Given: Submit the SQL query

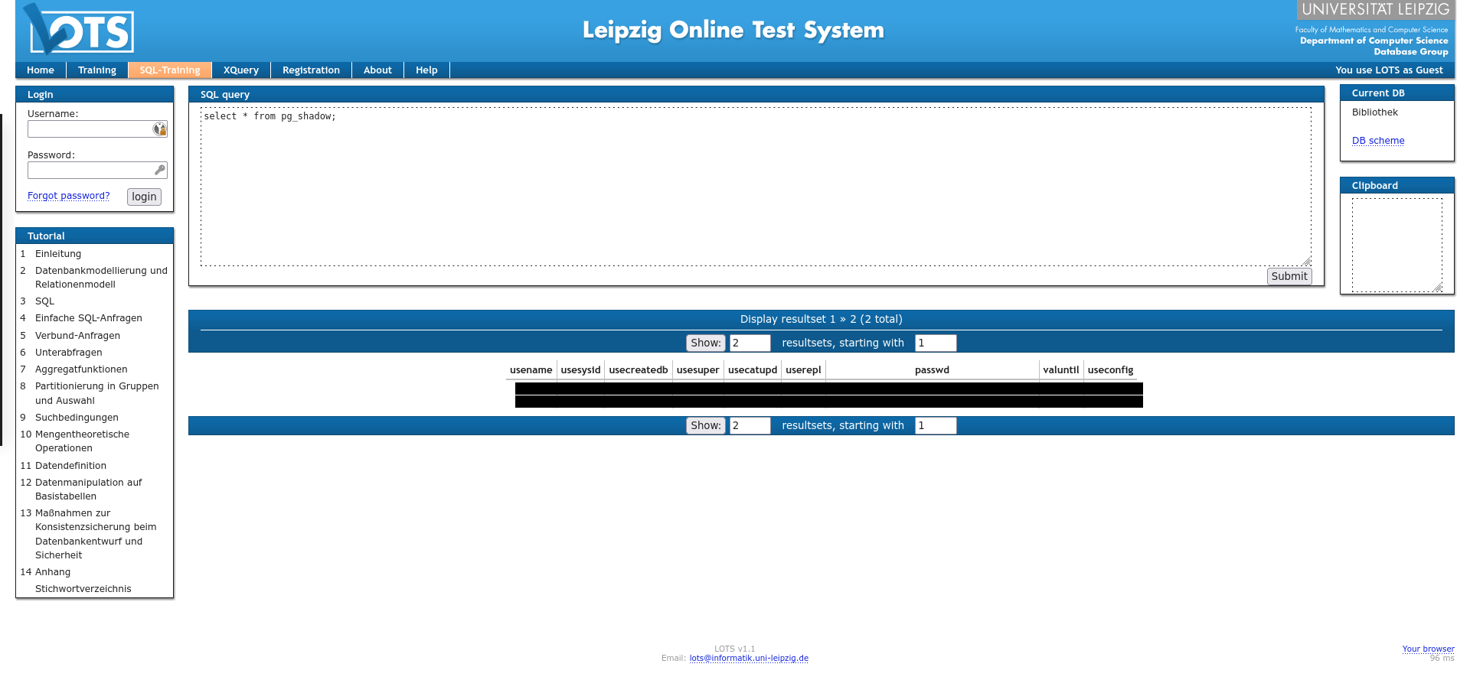Looking at the screenshot, I should pyautogui.click(x=1289, y=276).
